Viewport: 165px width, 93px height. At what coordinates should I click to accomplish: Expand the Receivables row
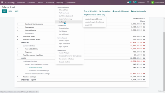click(17, 27)
